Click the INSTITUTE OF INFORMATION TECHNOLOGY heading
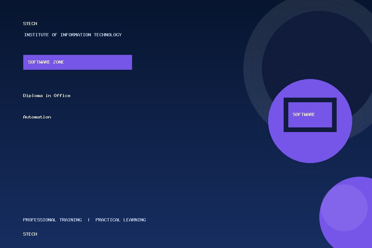Viewport: 372px width, 248px height. tap(73, 35)
